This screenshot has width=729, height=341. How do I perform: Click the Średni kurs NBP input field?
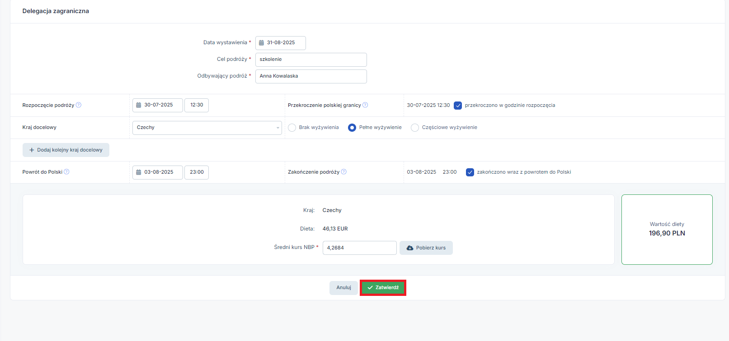[359, 248]
